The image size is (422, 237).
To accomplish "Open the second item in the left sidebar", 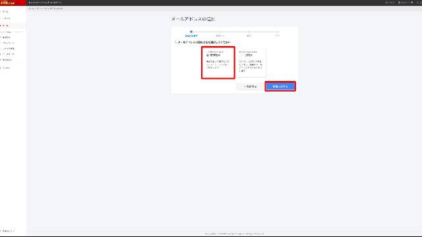I will coord(6,18).
